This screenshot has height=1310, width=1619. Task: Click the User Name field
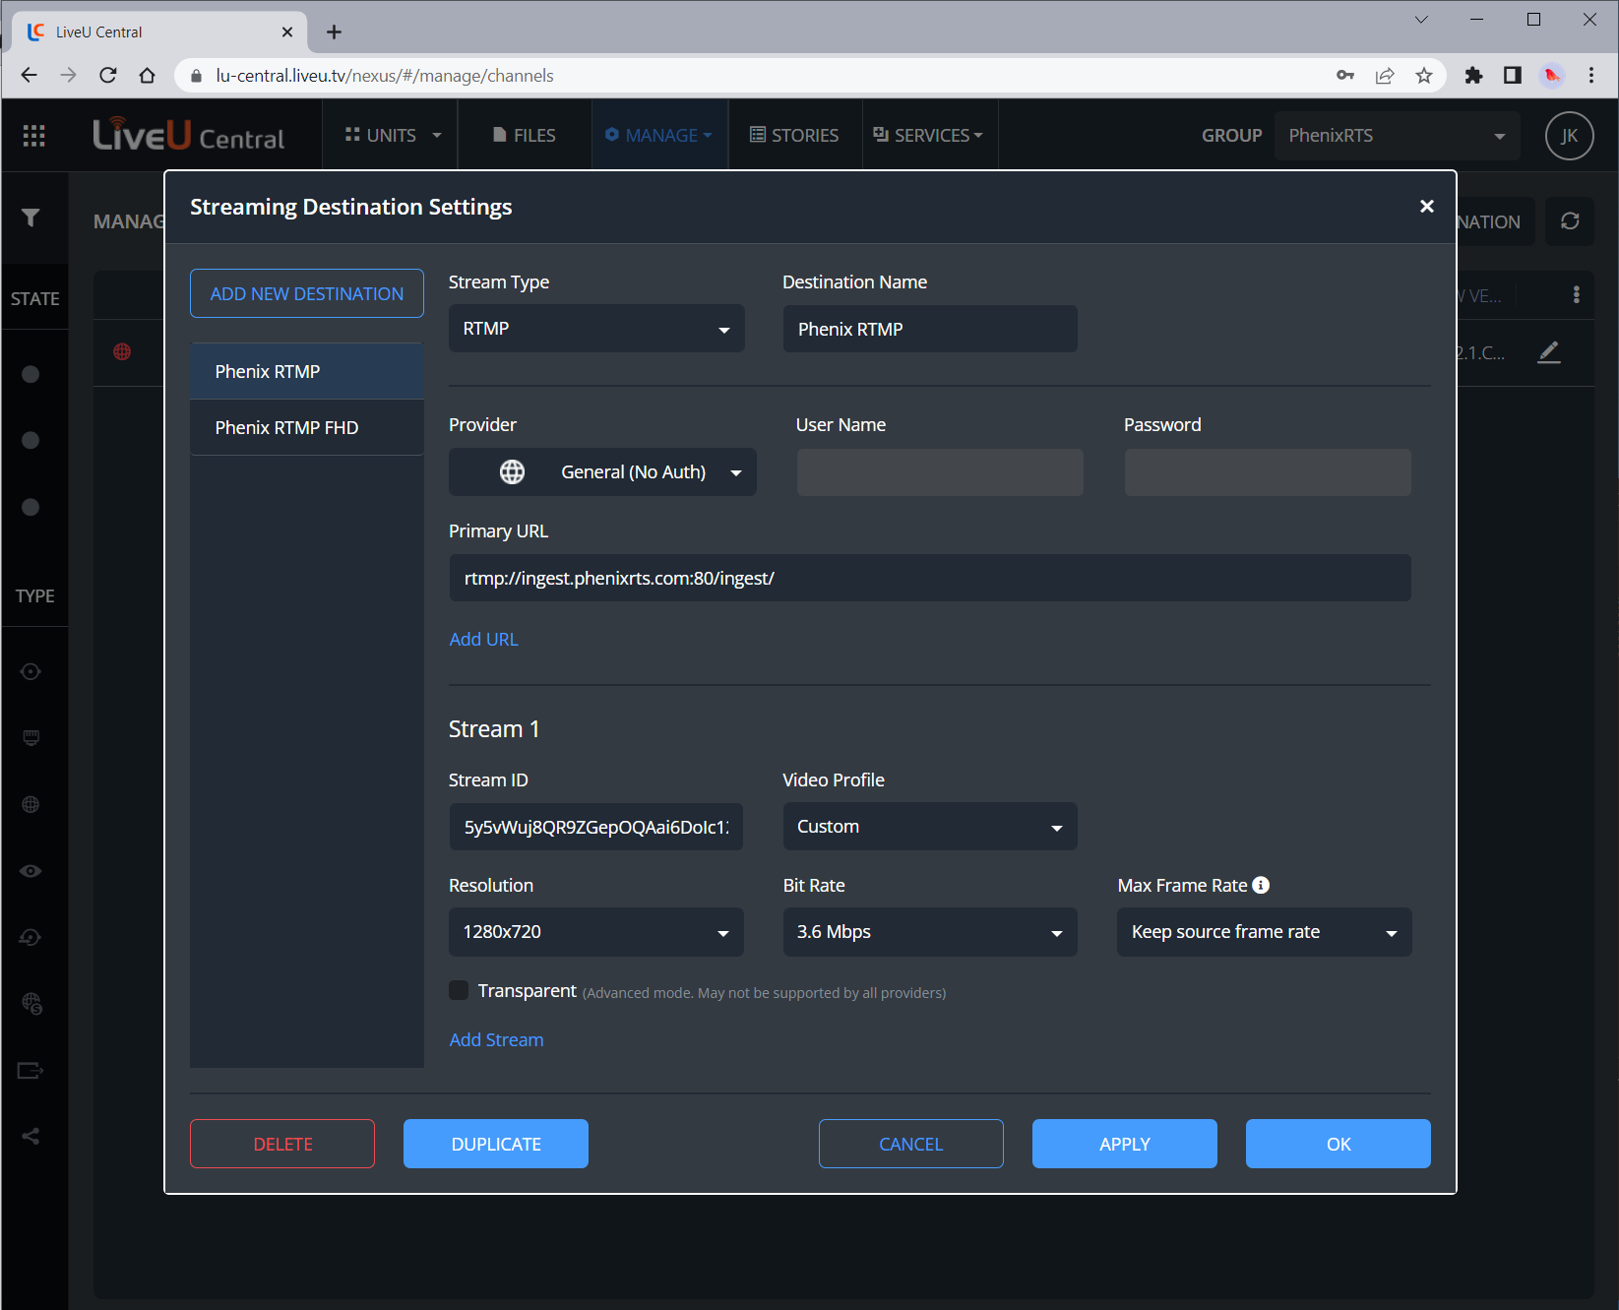pyautogui.click(x=940, y=472)
